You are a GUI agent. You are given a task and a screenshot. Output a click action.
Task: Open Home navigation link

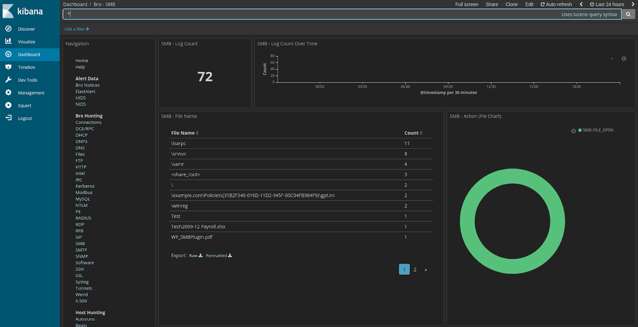click(82, 61)
